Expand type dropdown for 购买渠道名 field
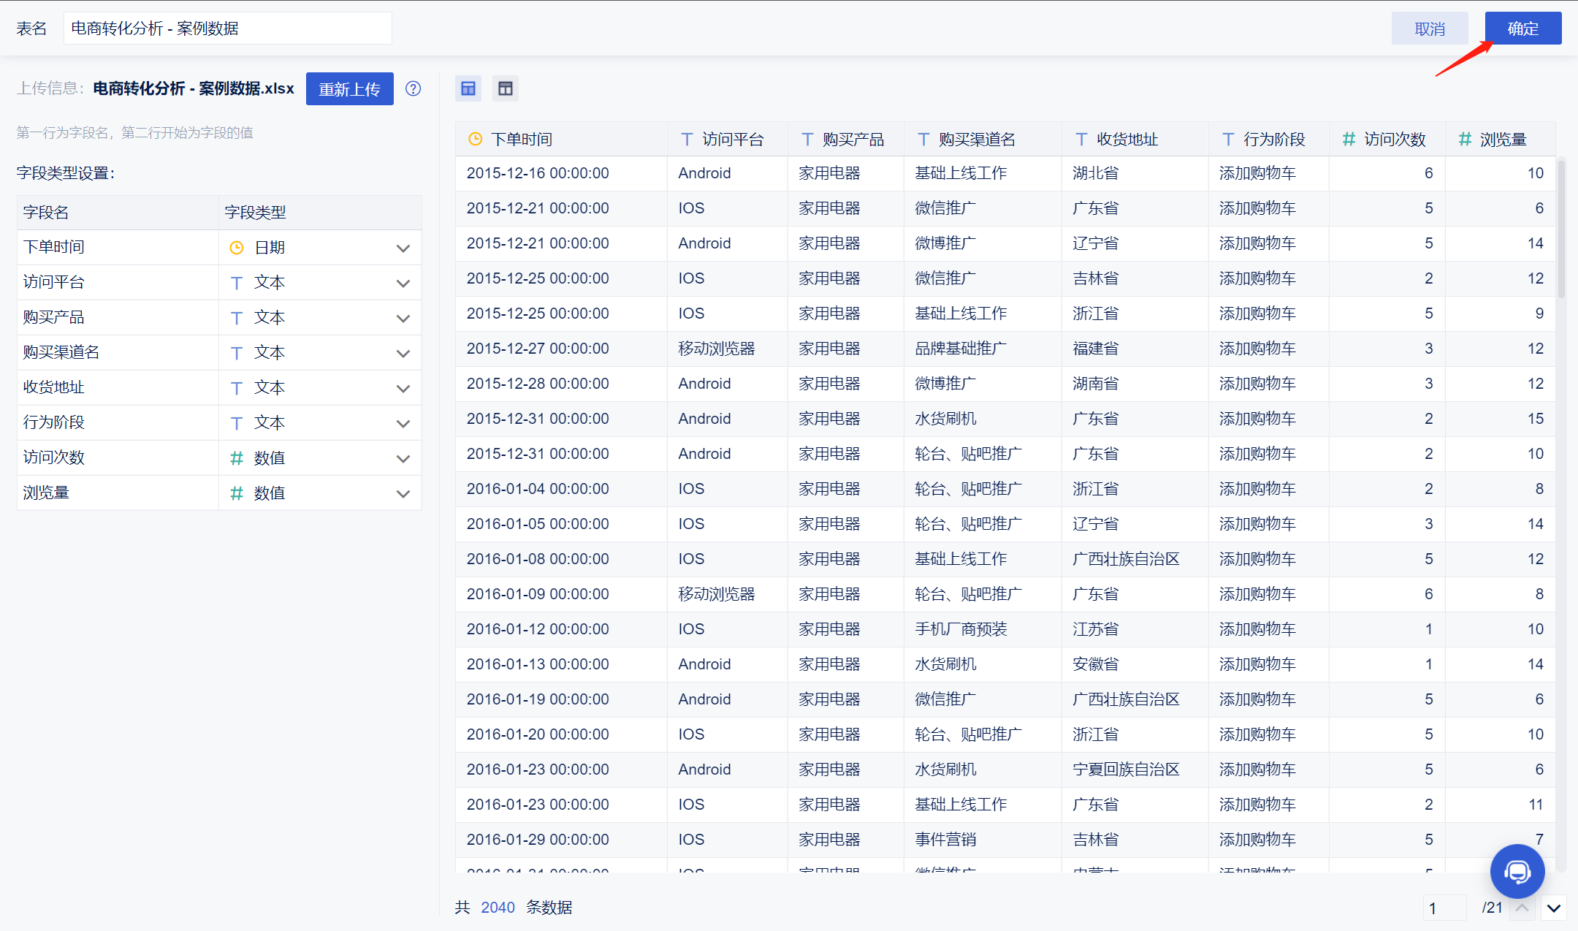The width and height of the screenshot is (1578, 931). [403, 353]
